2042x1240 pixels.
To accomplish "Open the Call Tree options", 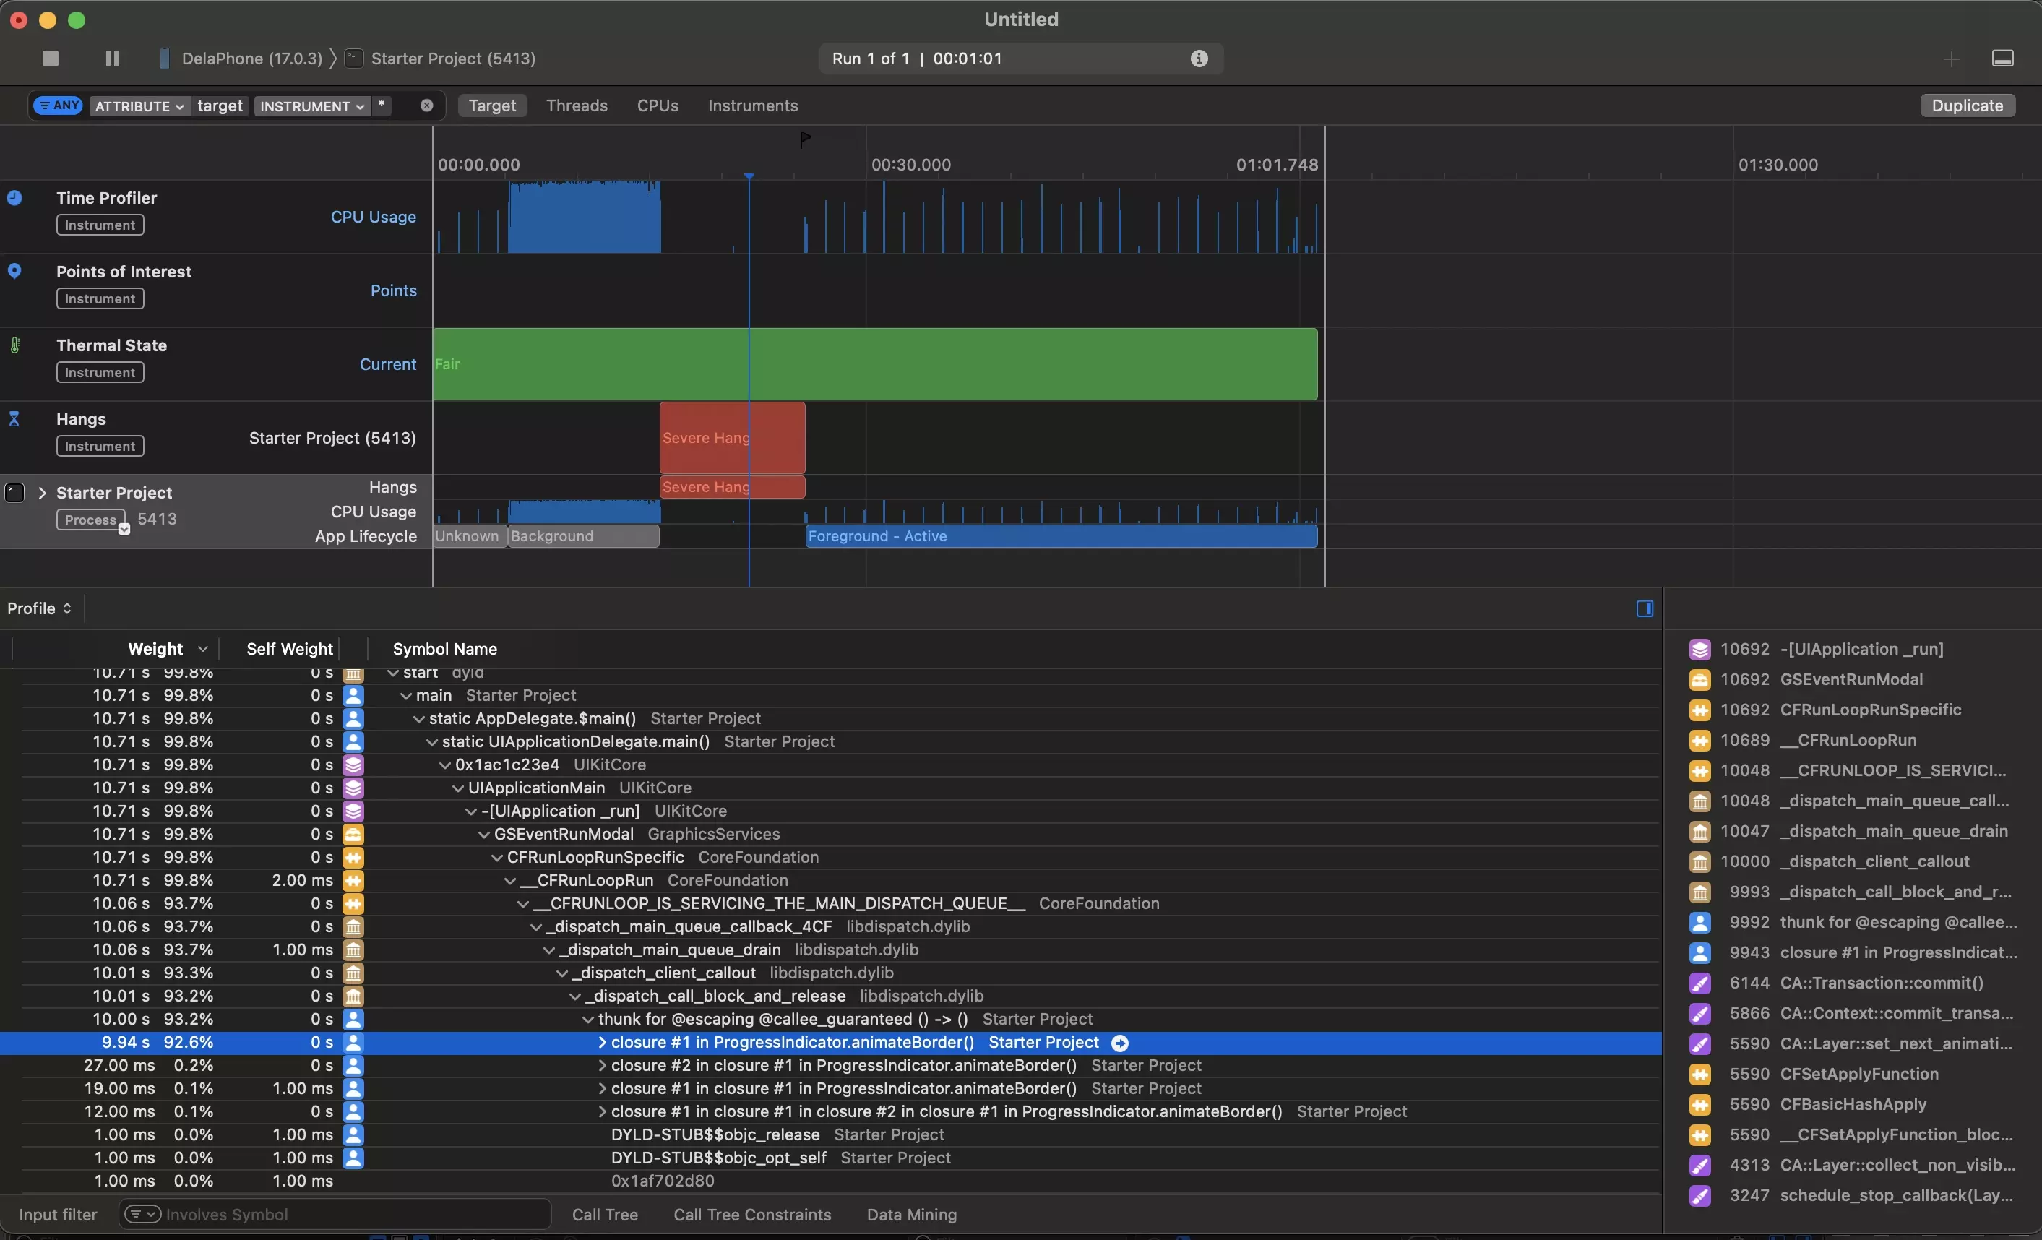I will click(605, 1215).
